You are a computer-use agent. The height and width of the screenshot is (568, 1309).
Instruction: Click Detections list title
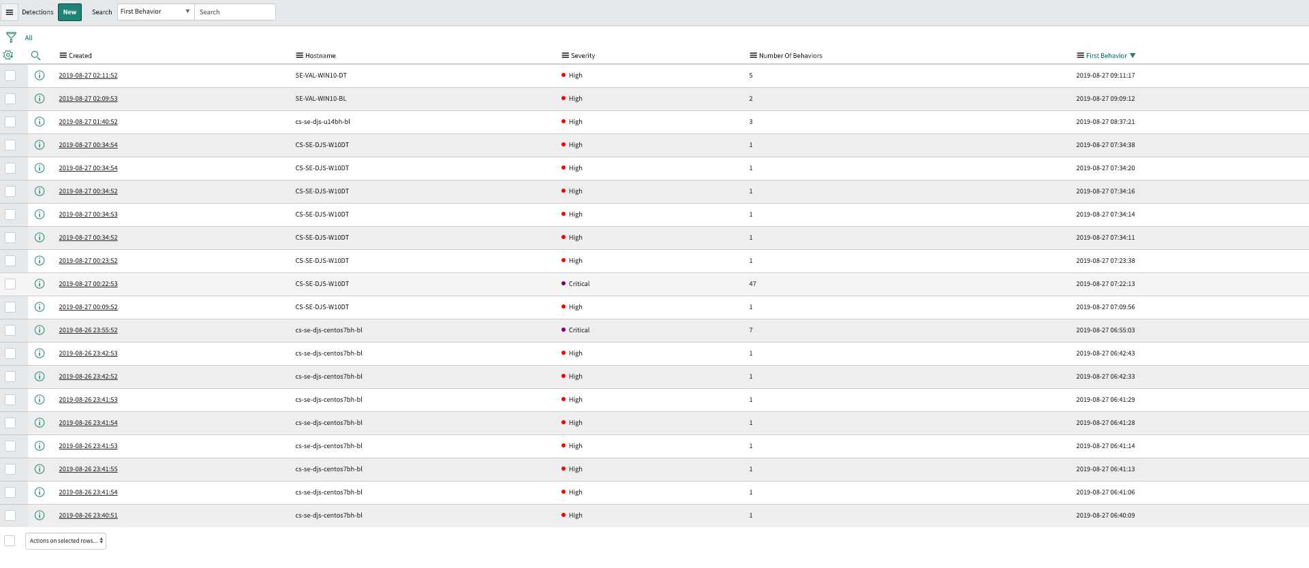coord(37,12)
